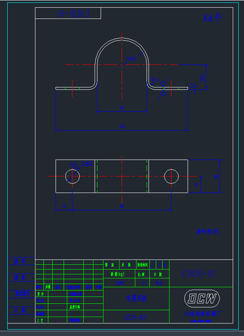This screenshot has width=244, height=336.
Task: Pick the 45 width dimension text
Action: [122, 108]
